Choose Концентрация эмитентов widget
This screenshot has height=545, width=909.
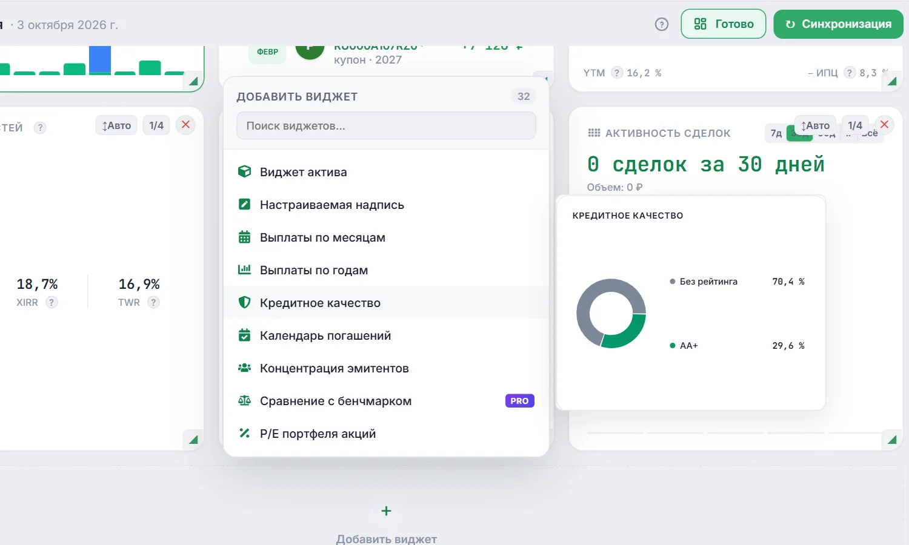point(386,368)
